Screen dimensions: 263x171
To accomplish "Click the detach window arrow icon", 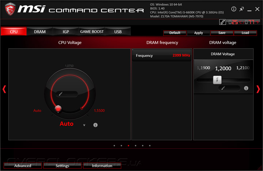I will (241, 9).
